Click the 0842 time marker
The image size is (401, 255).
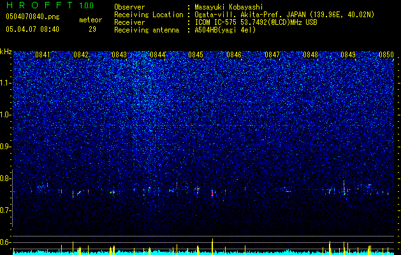tap(81, 55)
